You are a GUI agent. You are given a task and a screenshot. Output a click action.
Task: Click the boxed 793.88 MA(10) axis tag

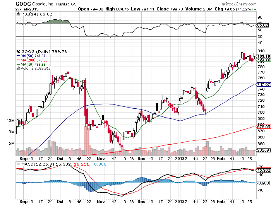pyautogui.click(x=264, y=60)
